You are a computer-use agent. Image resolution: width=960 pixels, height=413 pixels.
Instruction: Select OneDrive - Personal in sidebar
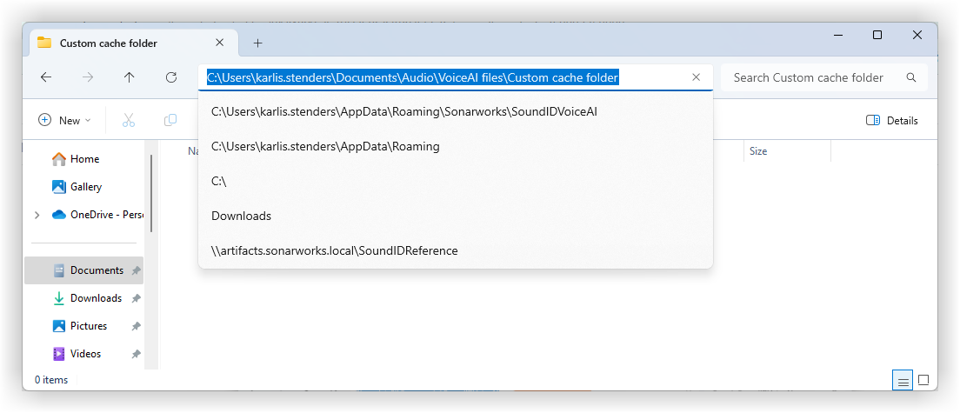coord(98,215)
